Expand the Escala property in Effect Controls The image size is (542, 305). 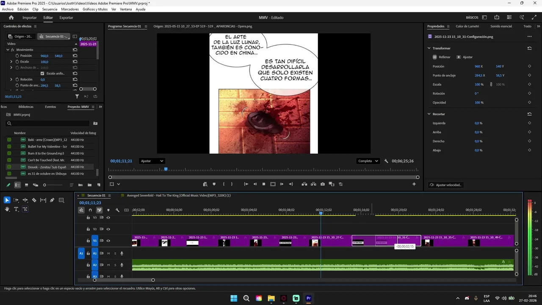pyautogui.click(x=11, y=61)
